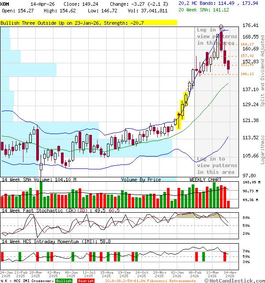Click the 14 Week Fast Stochastic panel title
The width and height of the screenshot is (265, 283).
pyautogui.click(x=61, y=210)
